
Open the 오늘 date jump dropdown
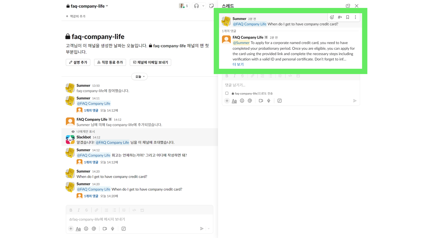coord(140,77)
